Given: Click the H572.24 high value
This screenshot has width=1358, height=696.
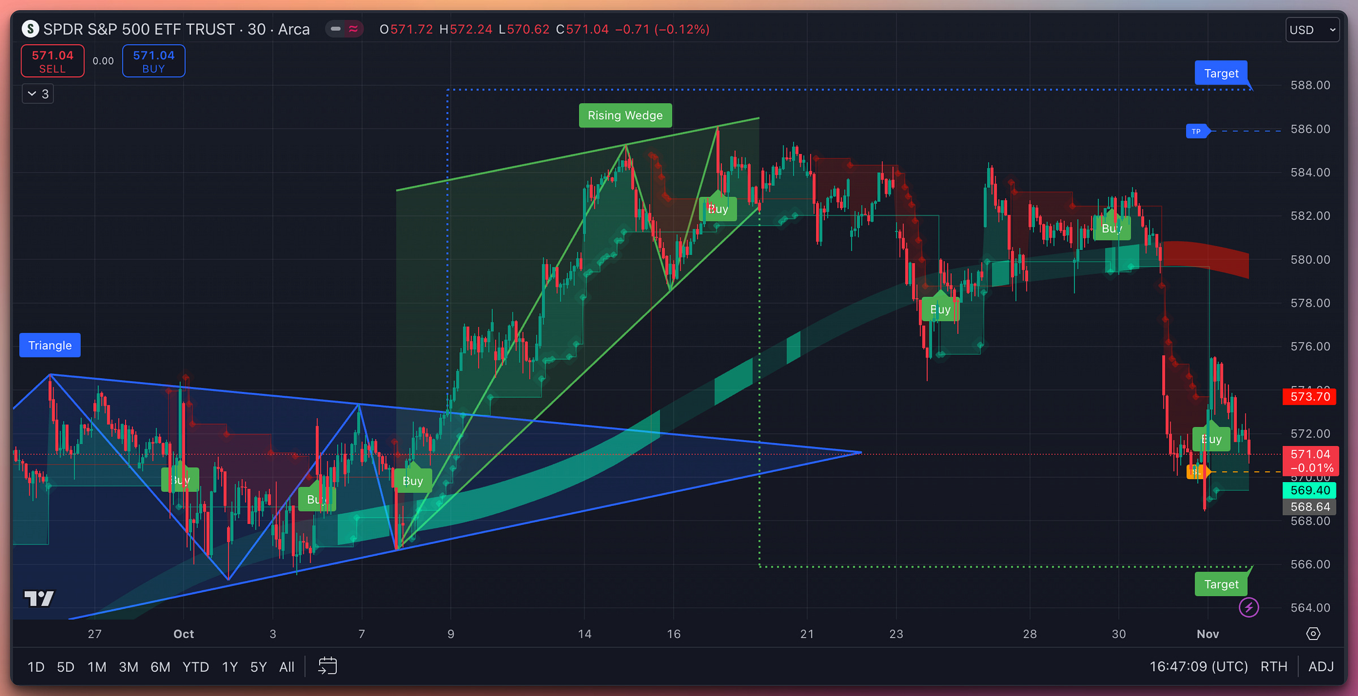Looking at the screenshot, I should pos(466,29).
